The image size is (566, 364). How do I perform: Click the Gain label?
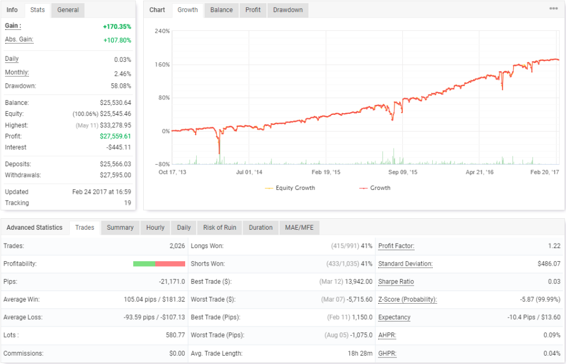tap(13, 25)
